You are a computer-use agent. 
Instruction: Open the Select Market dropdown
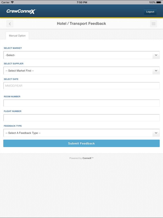(x=81, y=55)
